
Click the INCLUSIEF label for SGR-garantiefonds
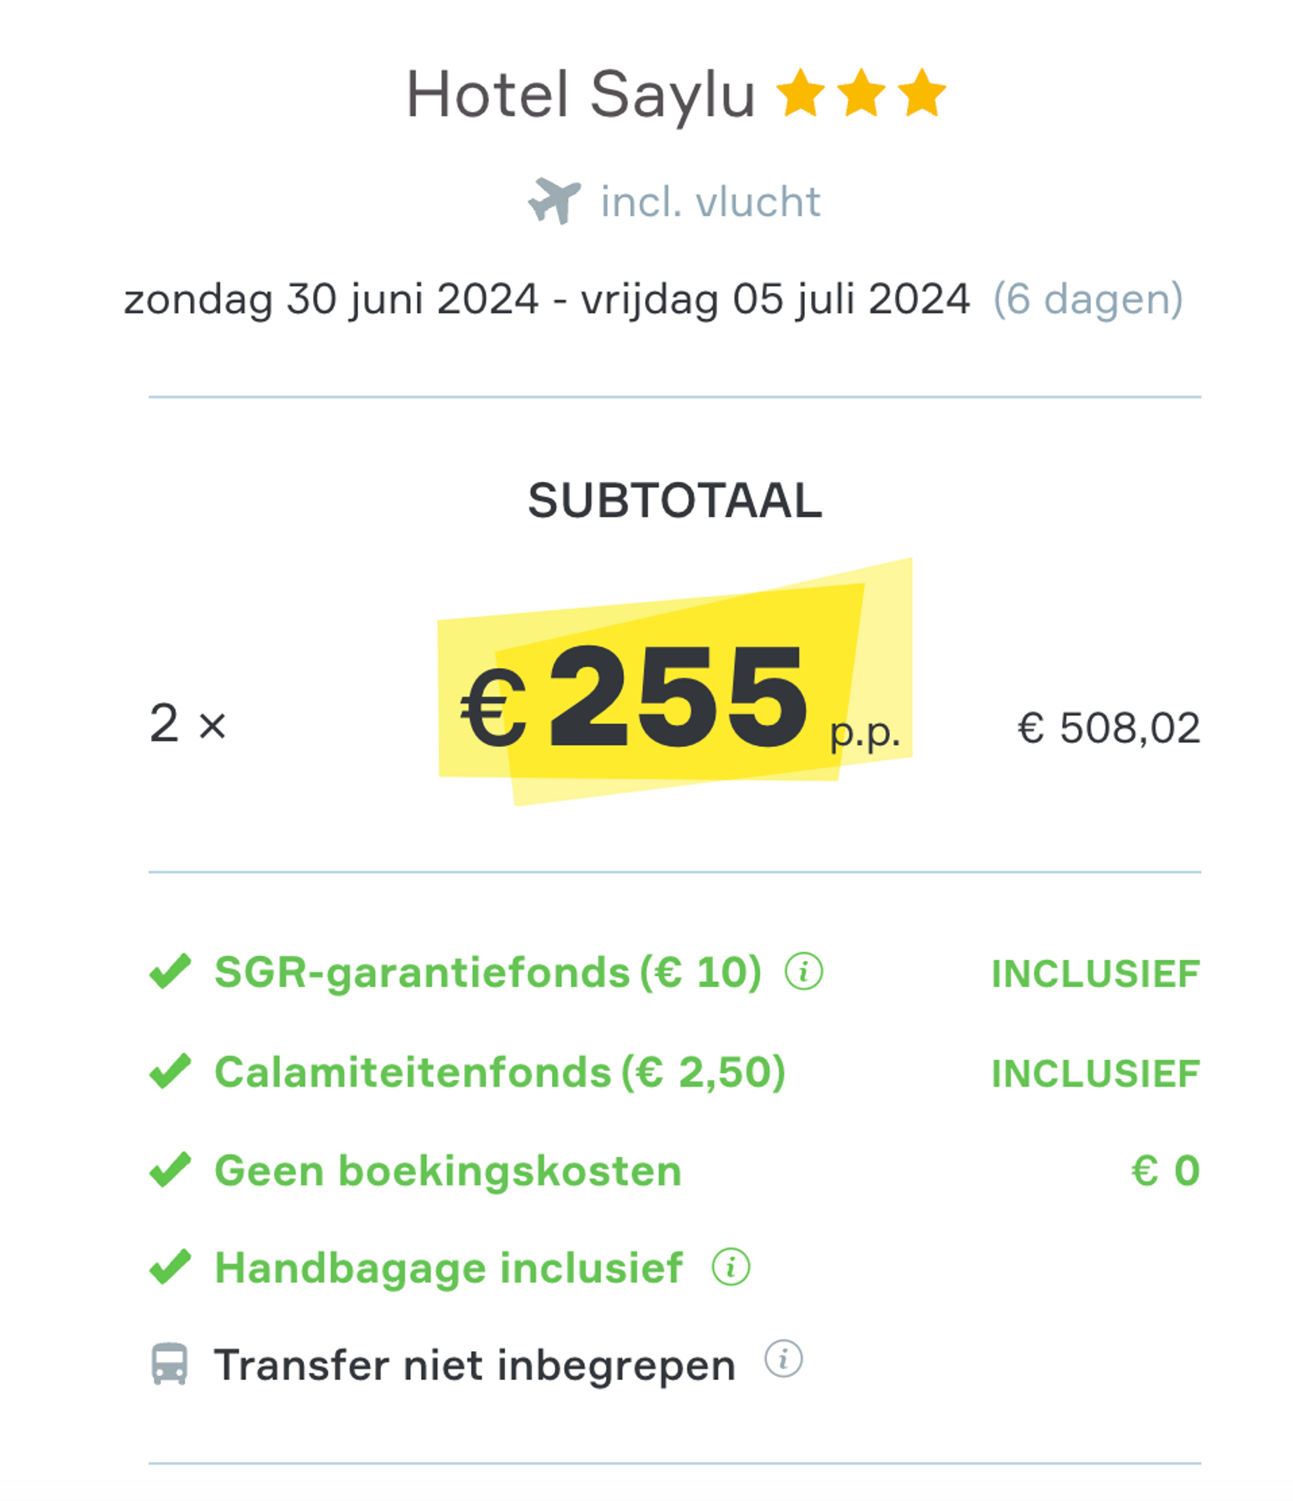point(1096,974)
